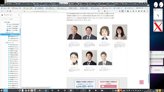
Task: Toggle the sidebar toolbar button
Action: click(x=122, y=11)
